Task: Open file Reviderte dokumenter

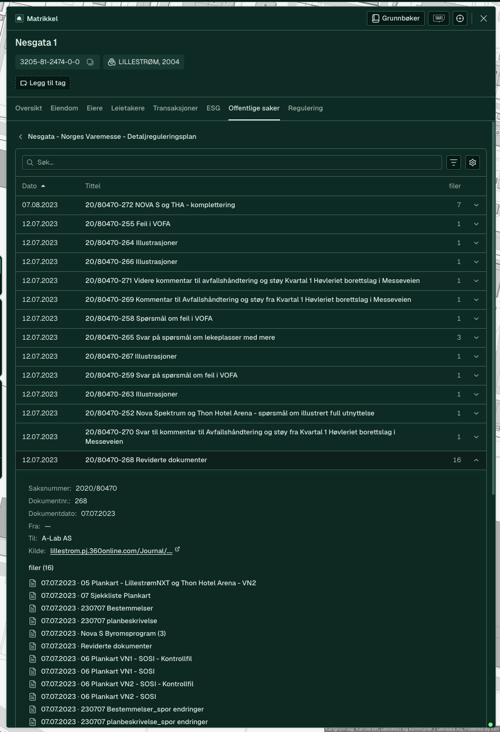Action: coord(116,646)
